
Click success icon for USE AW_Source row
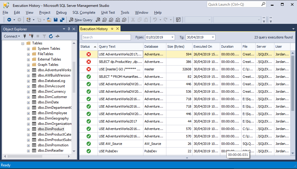point(88,144)
